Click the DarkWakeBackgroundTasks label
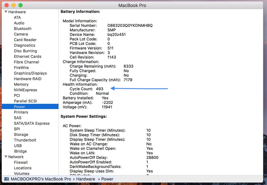The width and height of the screenshot is (267, 185). tap(95, 166)
